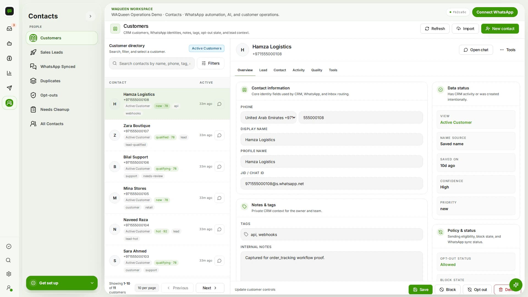Open the analytics bar chart icon

click(9, 73)
